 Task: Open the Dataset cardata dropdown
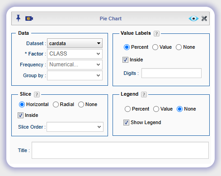[75, 43]
